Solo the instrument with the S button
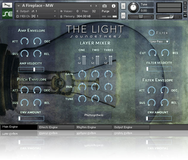188x160 pixels. (123, 6)
